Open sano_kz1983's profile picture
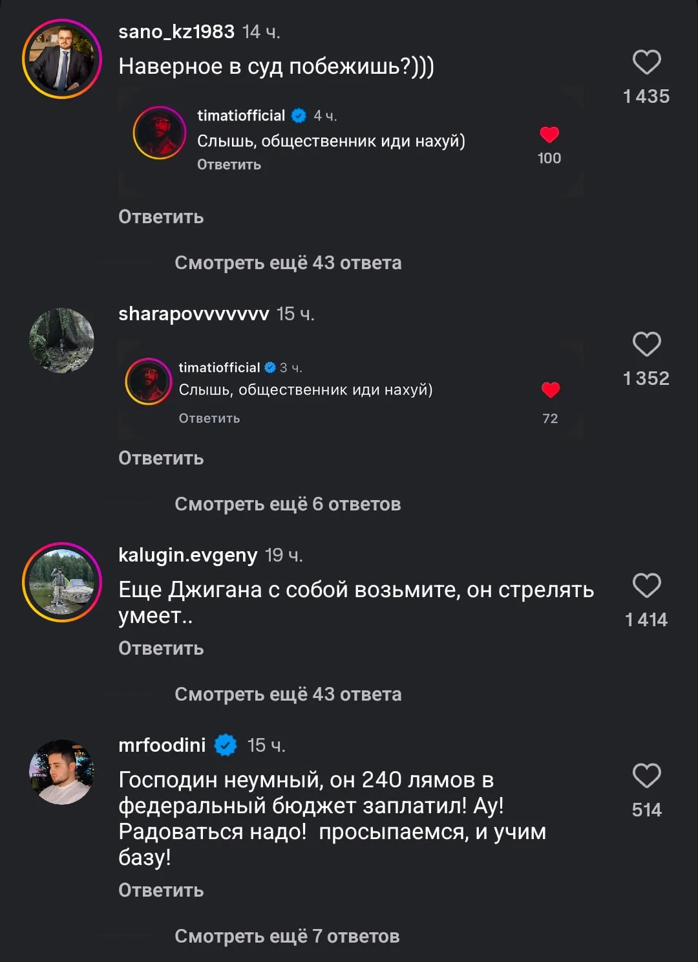 tap(62, 59)
